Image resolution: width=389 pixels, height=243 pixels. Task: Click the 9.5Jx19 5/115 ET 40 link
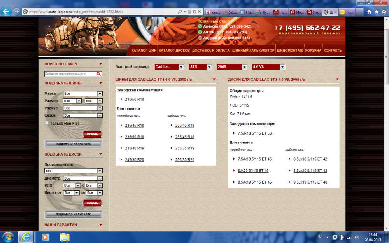[x=310, y=182]
